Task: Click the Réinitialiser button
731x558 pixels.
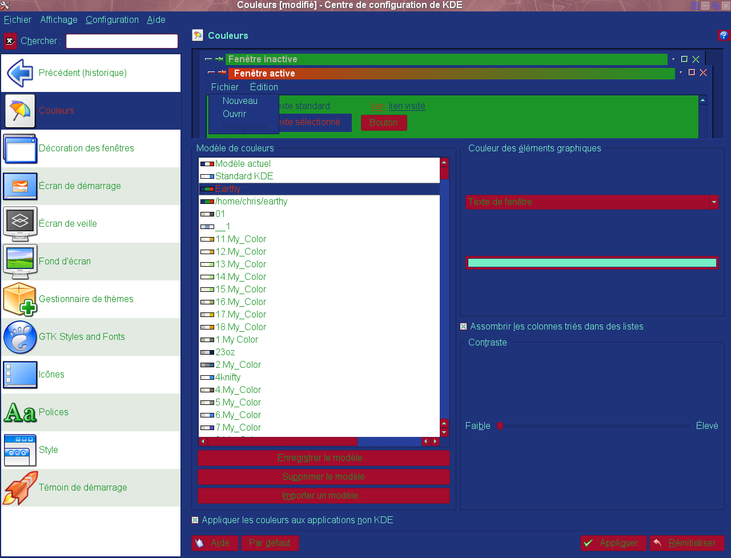Action: [687, 543]
